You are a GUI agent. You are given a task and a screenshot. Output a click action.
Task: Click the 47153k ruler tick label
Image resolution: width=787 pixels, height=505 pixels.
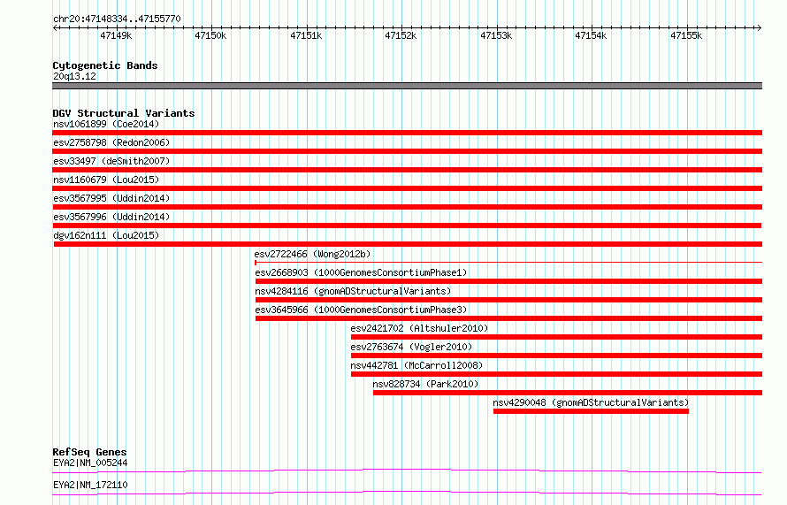496,35
